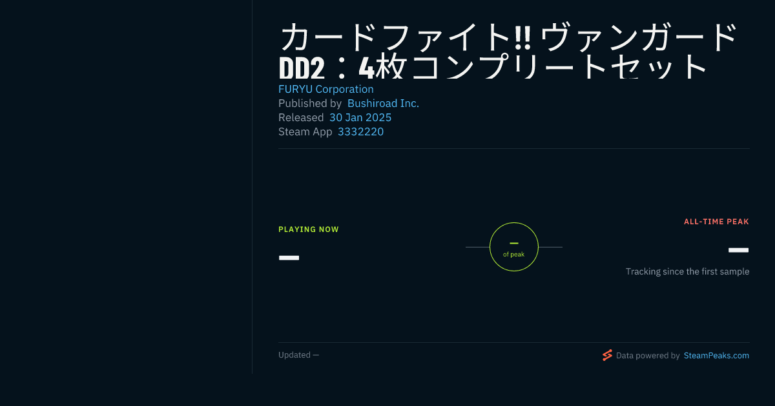Select the PLAYING NOW label
775x406 pixels.
click(309, 229)
